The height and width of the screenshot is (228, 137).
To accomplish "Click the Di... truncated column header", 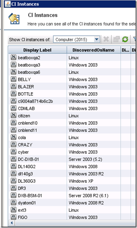I will (x=126, y=50).
